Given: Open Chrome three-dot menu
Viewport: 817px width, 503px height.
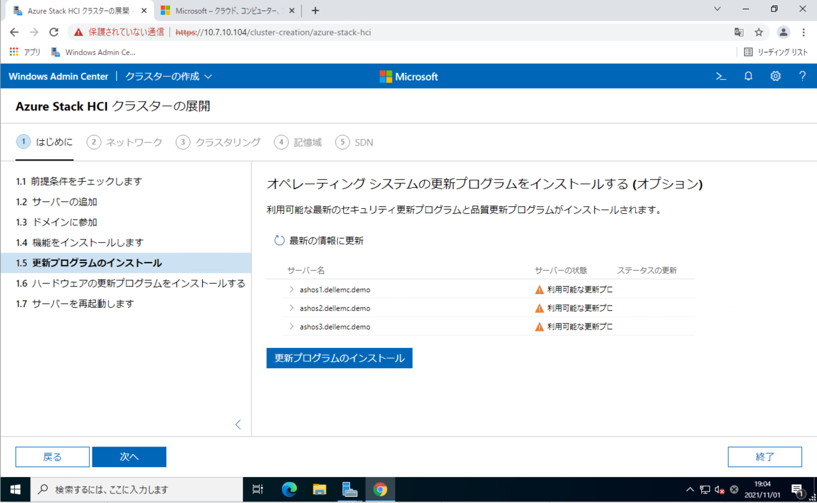Looking at the screenshot, I should [x=804, y=32].
